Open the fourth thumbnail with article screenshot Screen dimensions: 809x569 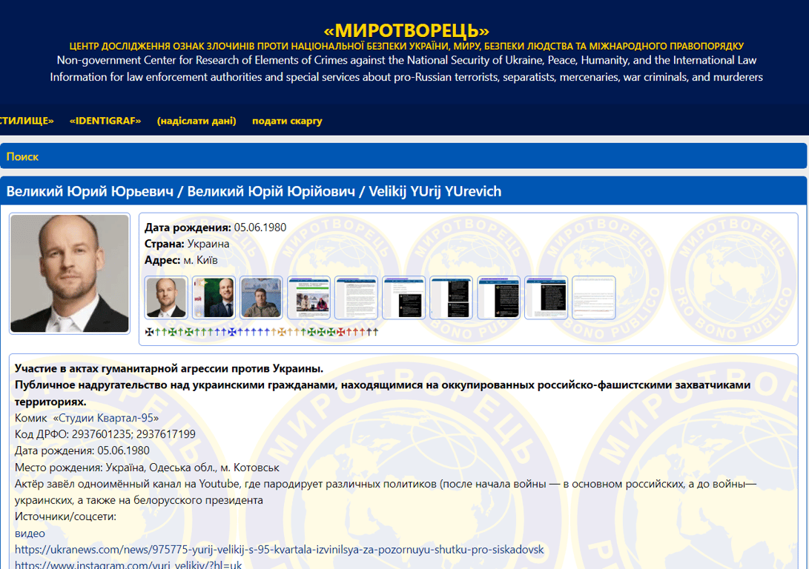308,298
